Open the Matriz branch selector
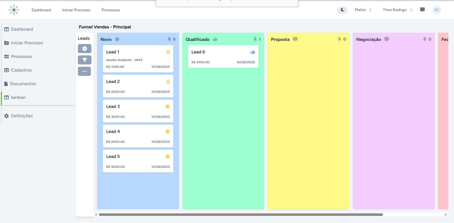454x223 pixels. pyautogui.click(x=363, y=10)
